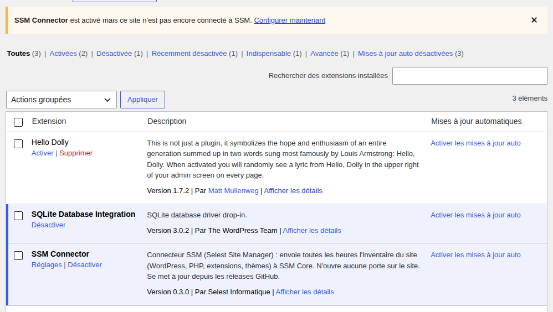Image resolution: width=553 pixels, height=312 pixels.
Task: Toggle the select-all extensions checkbox
Action: coord(18,122)
